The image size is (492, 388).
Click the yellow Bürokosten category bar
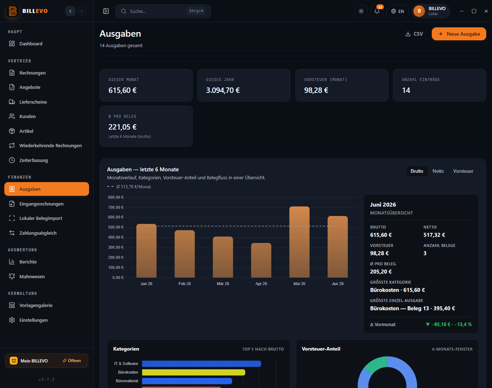pos(194,372)
